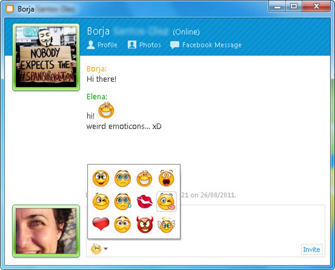Click the Invite button
This screenshot has width=335, height=270.
pos(311,249)
